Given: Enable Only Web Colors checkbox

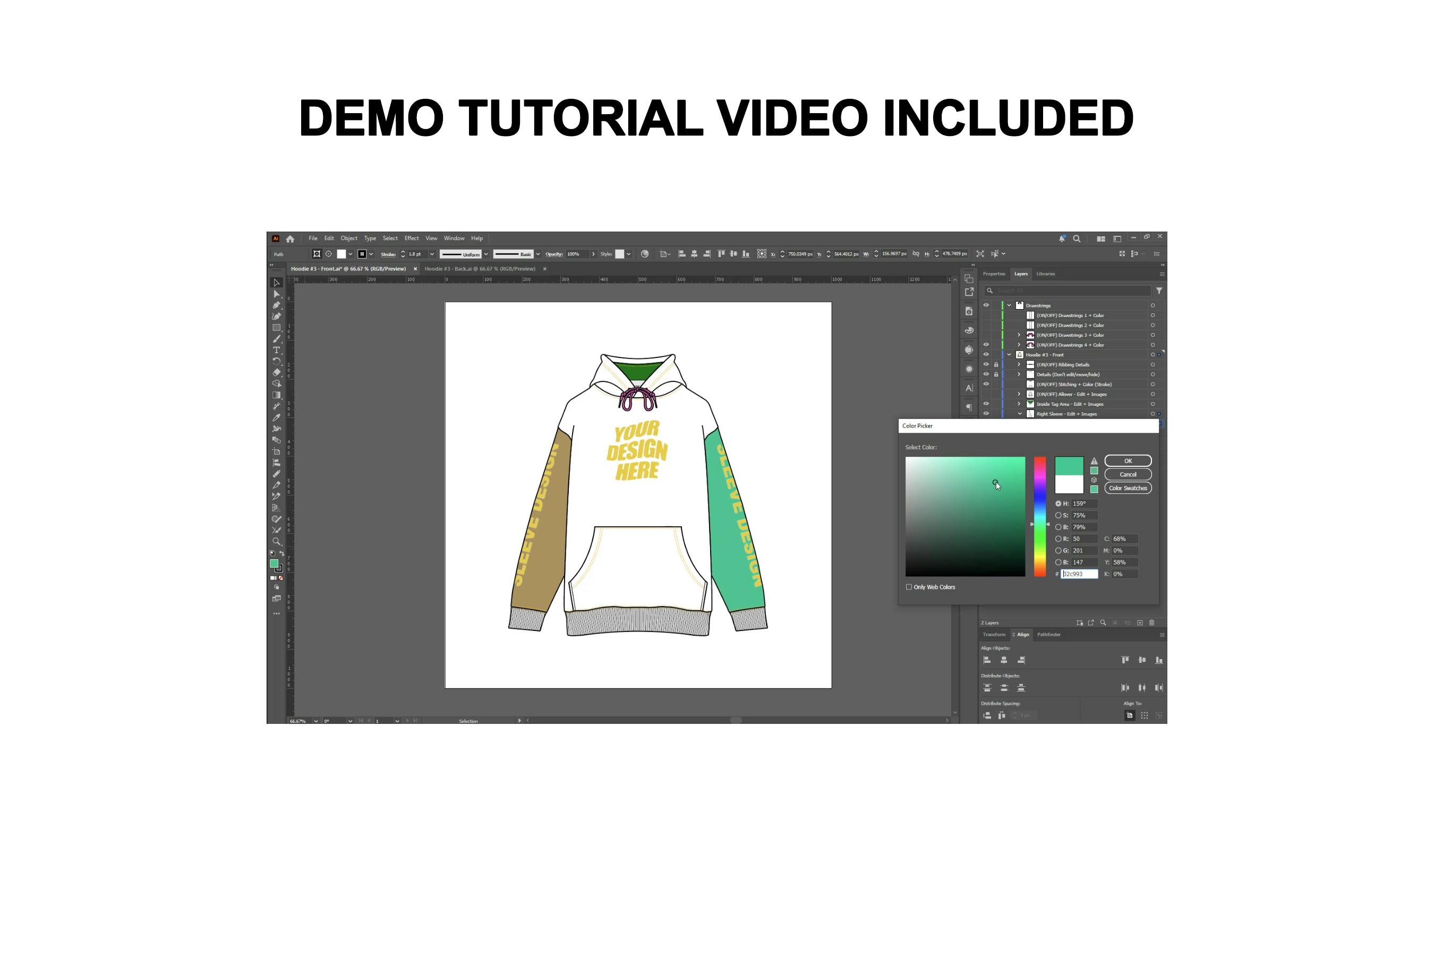Looking at the screenshot, I should click(x=909, y=587).
